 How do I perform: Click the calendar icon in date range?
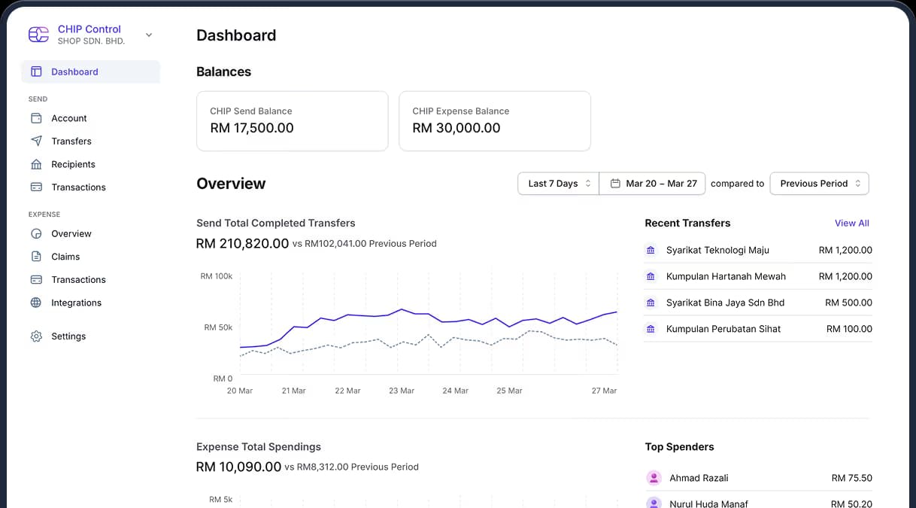tap(615, 184)
